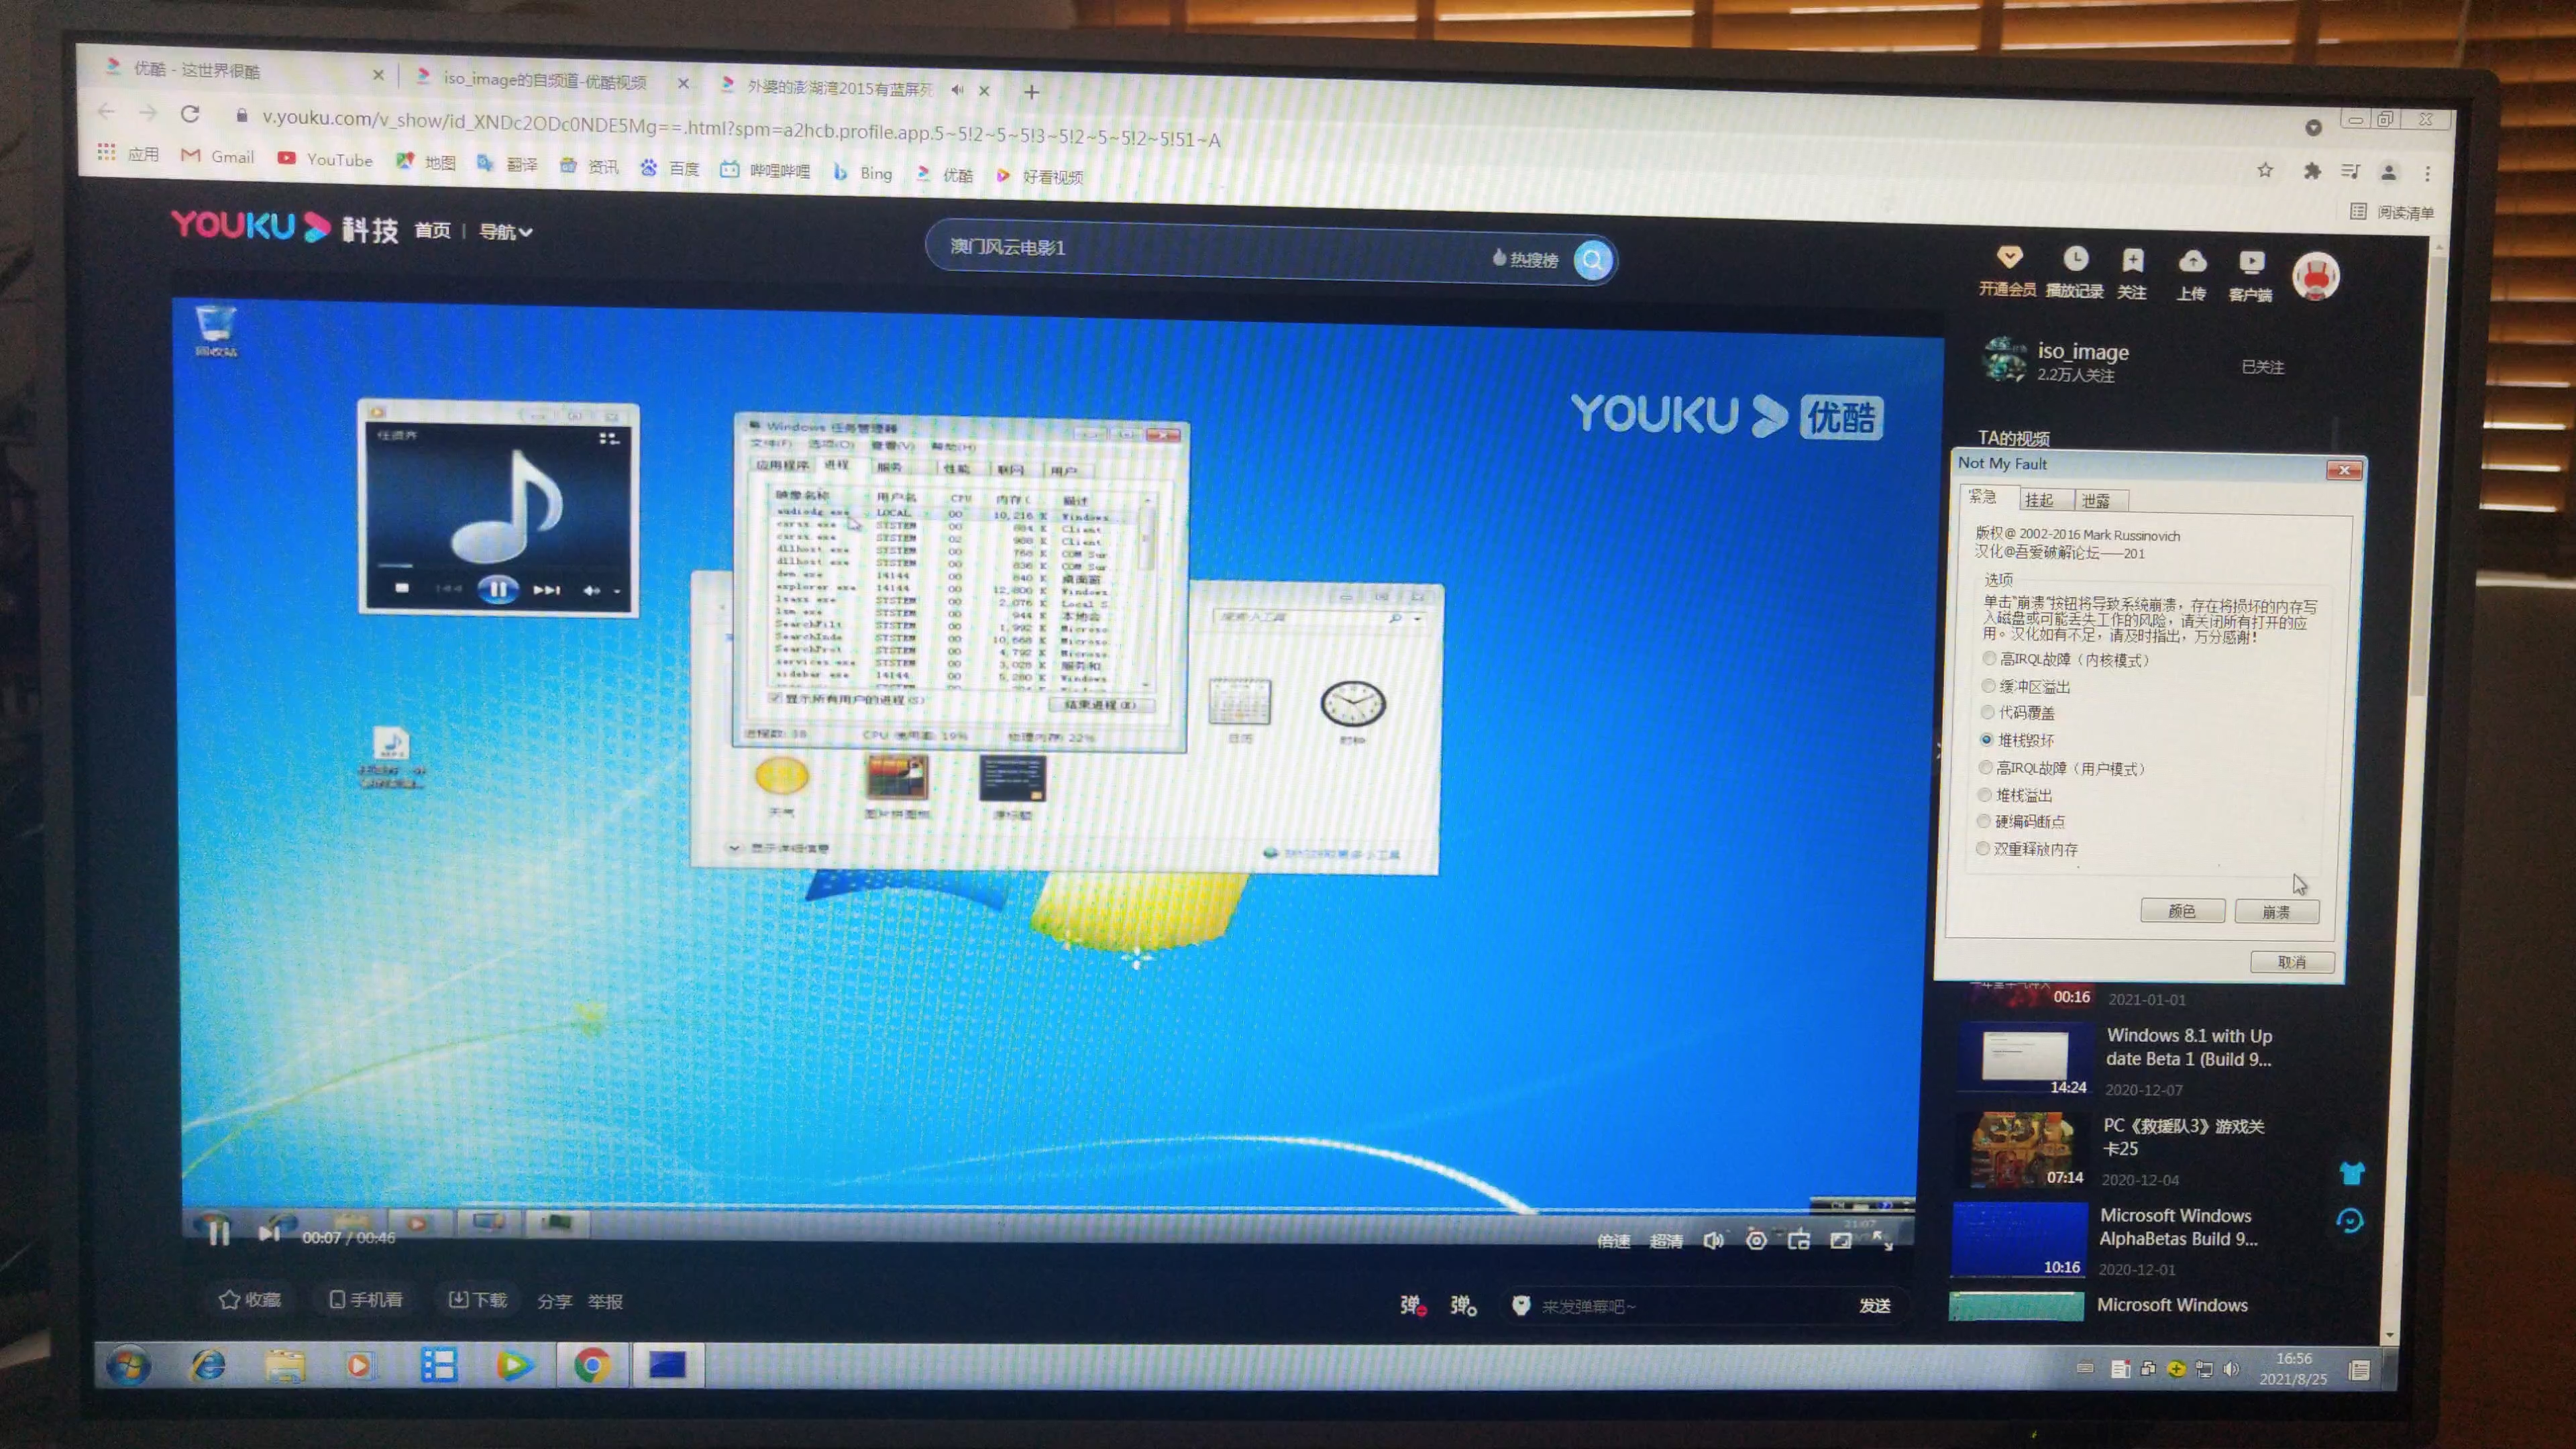This screenshot has width=2576, height=1449.
Task: Open Windows 8.1 with Update Beta video thumbnail
Action: click(2023, 1058)
